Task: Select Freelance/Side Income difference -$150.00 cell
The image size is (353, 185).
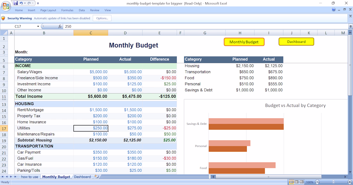Action: click(x=159, y=78)
